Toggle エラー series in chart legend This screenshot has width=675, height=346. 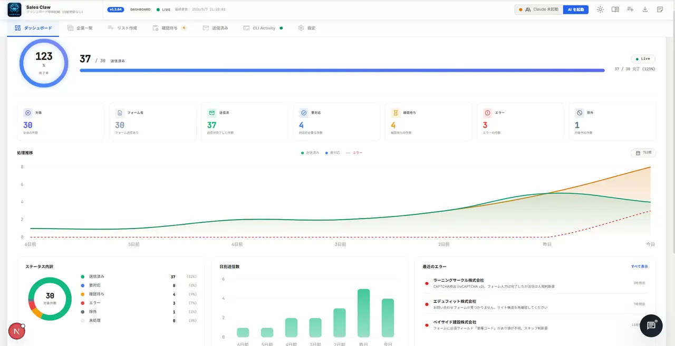[354, 153]
